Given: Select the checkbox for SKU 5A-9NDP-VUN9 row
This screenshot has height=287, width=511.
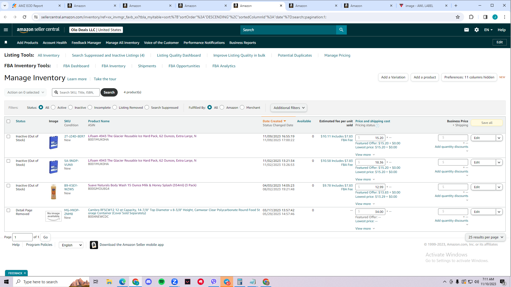Looking at the screenshot, I should click(9, 161).
